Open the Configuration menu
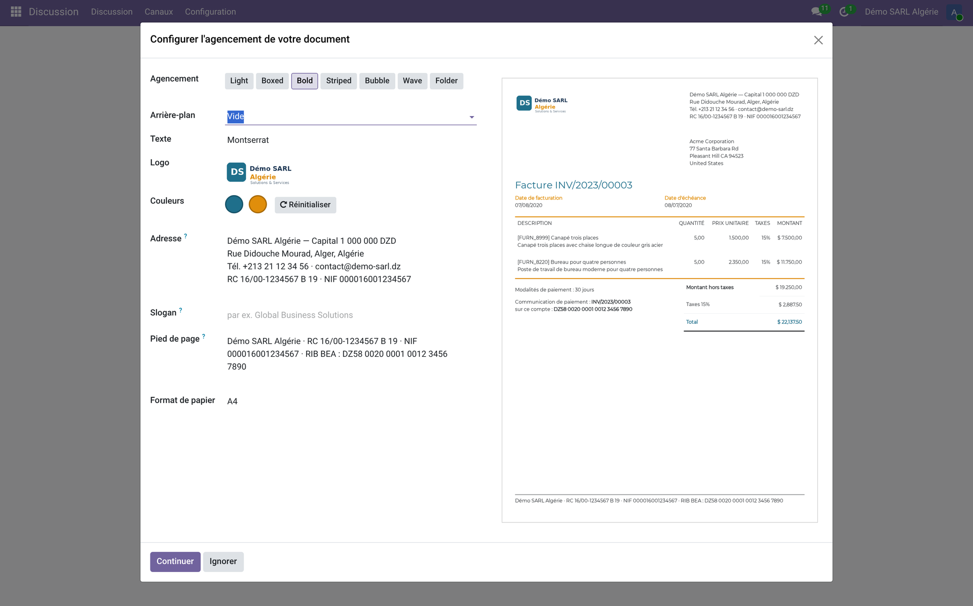This screenshot has width=973, height=606. (x=210, y=12)
